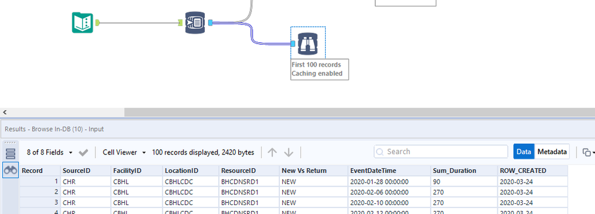This screenshot has width=595, height=214.
Task: Select the Sum_Duration cell '90'
Action: tap(464, 182)
